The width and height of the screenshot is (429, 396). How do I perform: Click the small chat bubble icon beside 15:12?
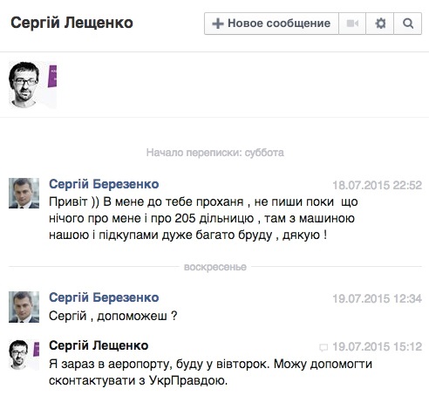click(x=323, y=347)
